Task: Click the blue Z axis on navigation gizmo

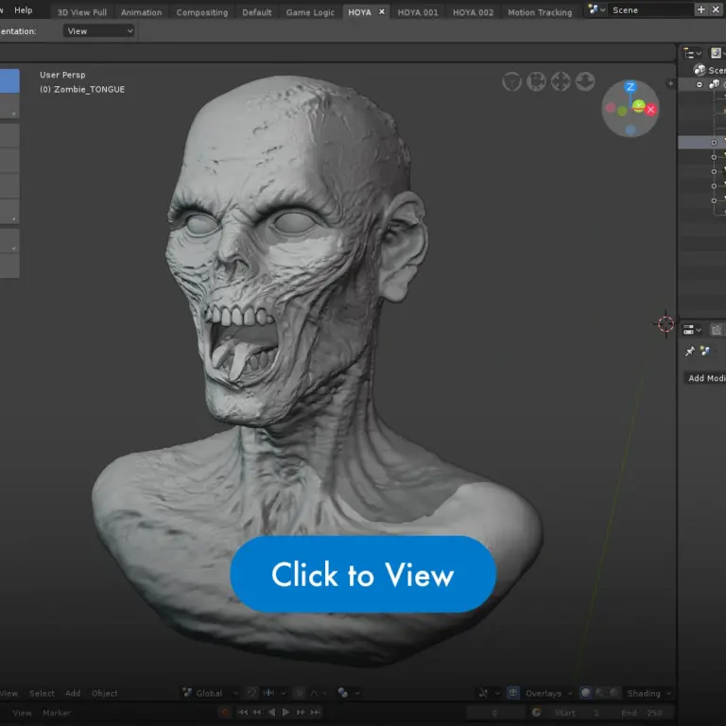Action: (x=631, y=87)
